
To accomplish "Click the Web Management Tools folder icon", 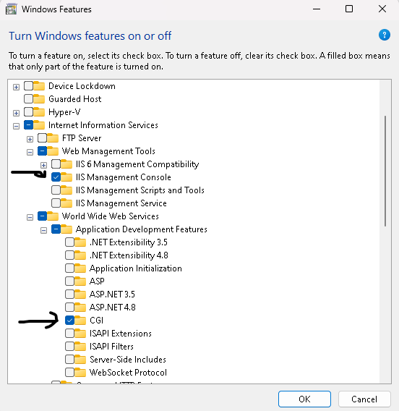I will (x=53, y=151).
